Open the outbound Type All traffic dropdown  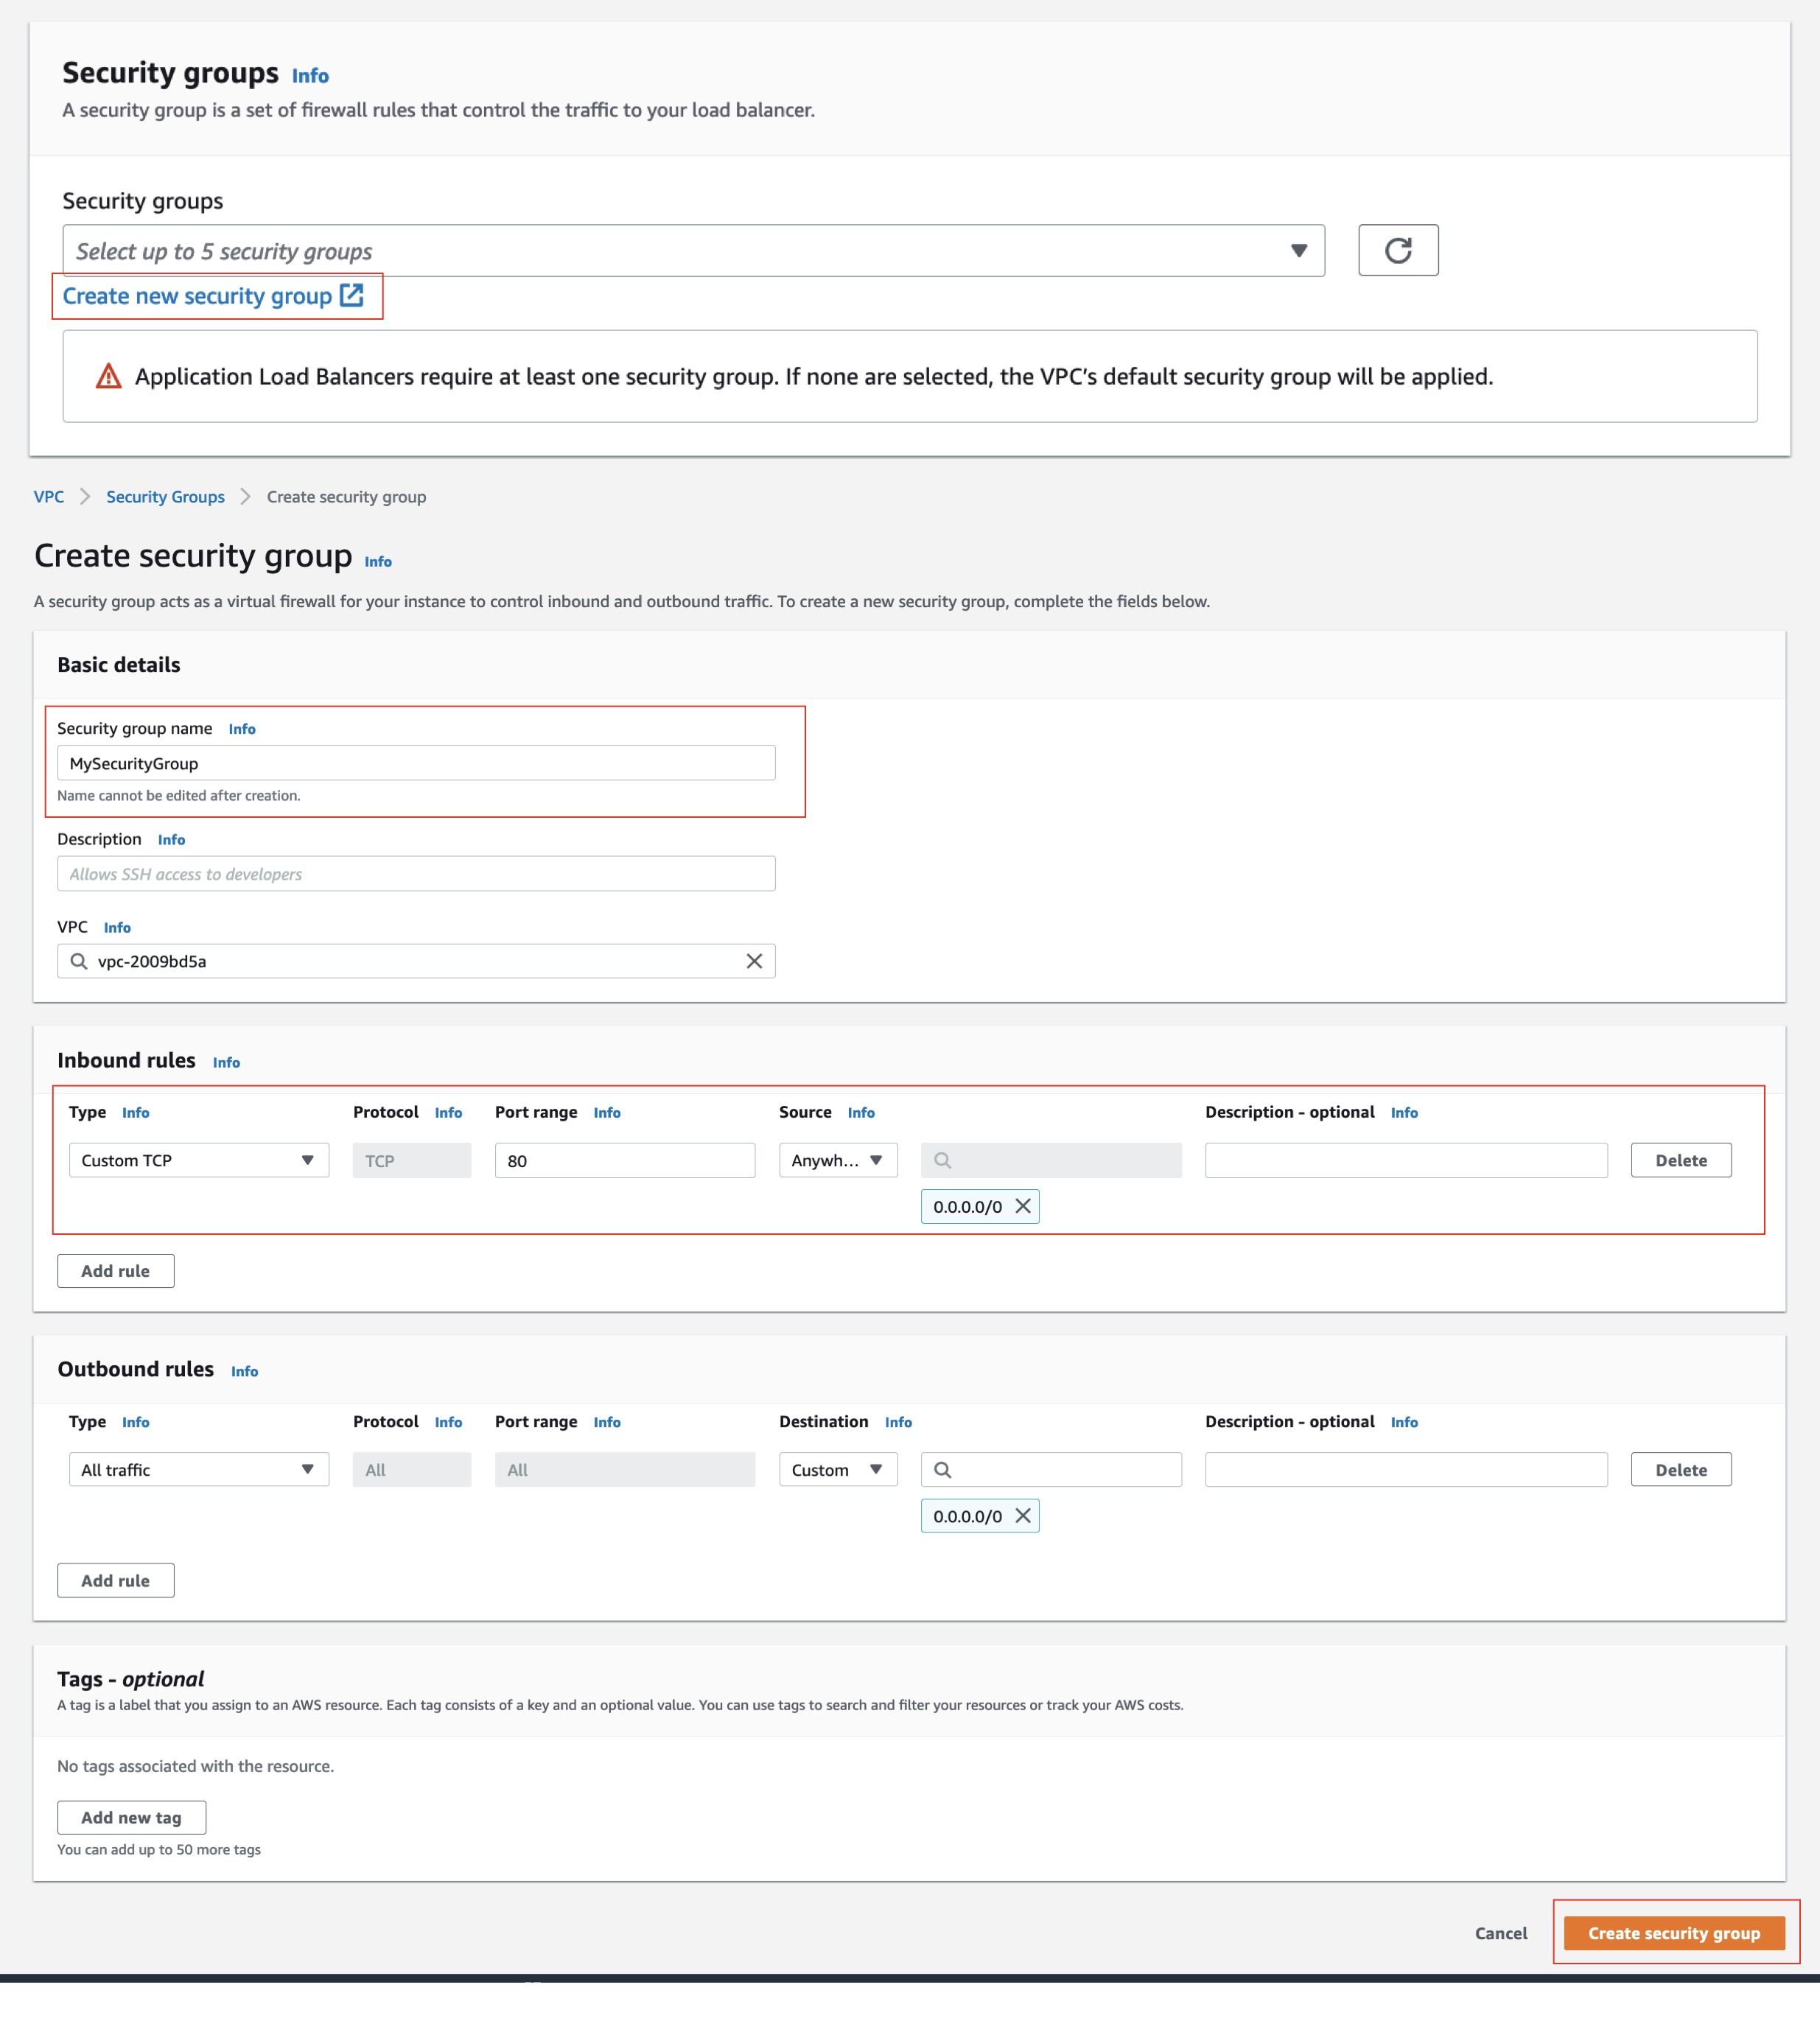pyautogui.click(x=198, y=1469)
